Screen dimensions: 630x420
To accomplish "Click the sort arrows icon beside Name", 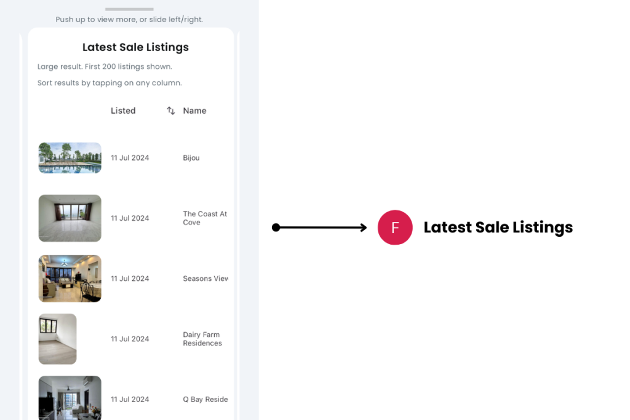I will [171, 111].
